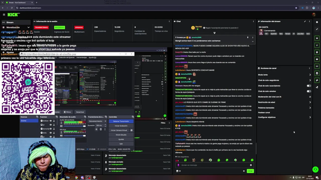The image size is (321, 180).
Task: Click the info icon in right sidebar
Action: click(317, 22)
